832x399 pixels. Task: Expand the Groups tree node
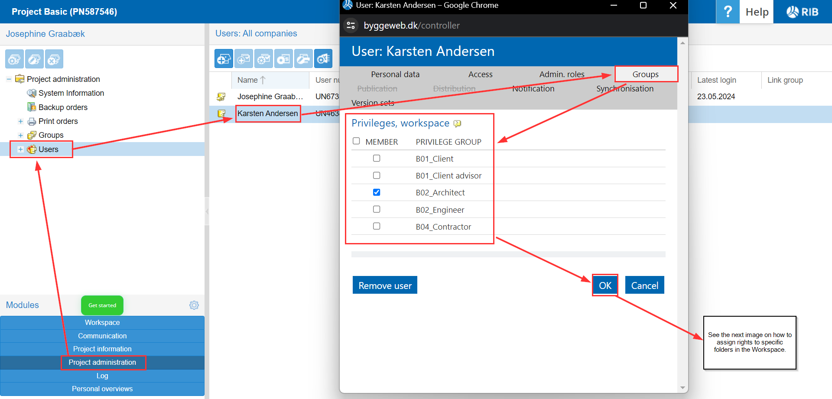coord(20,135)
